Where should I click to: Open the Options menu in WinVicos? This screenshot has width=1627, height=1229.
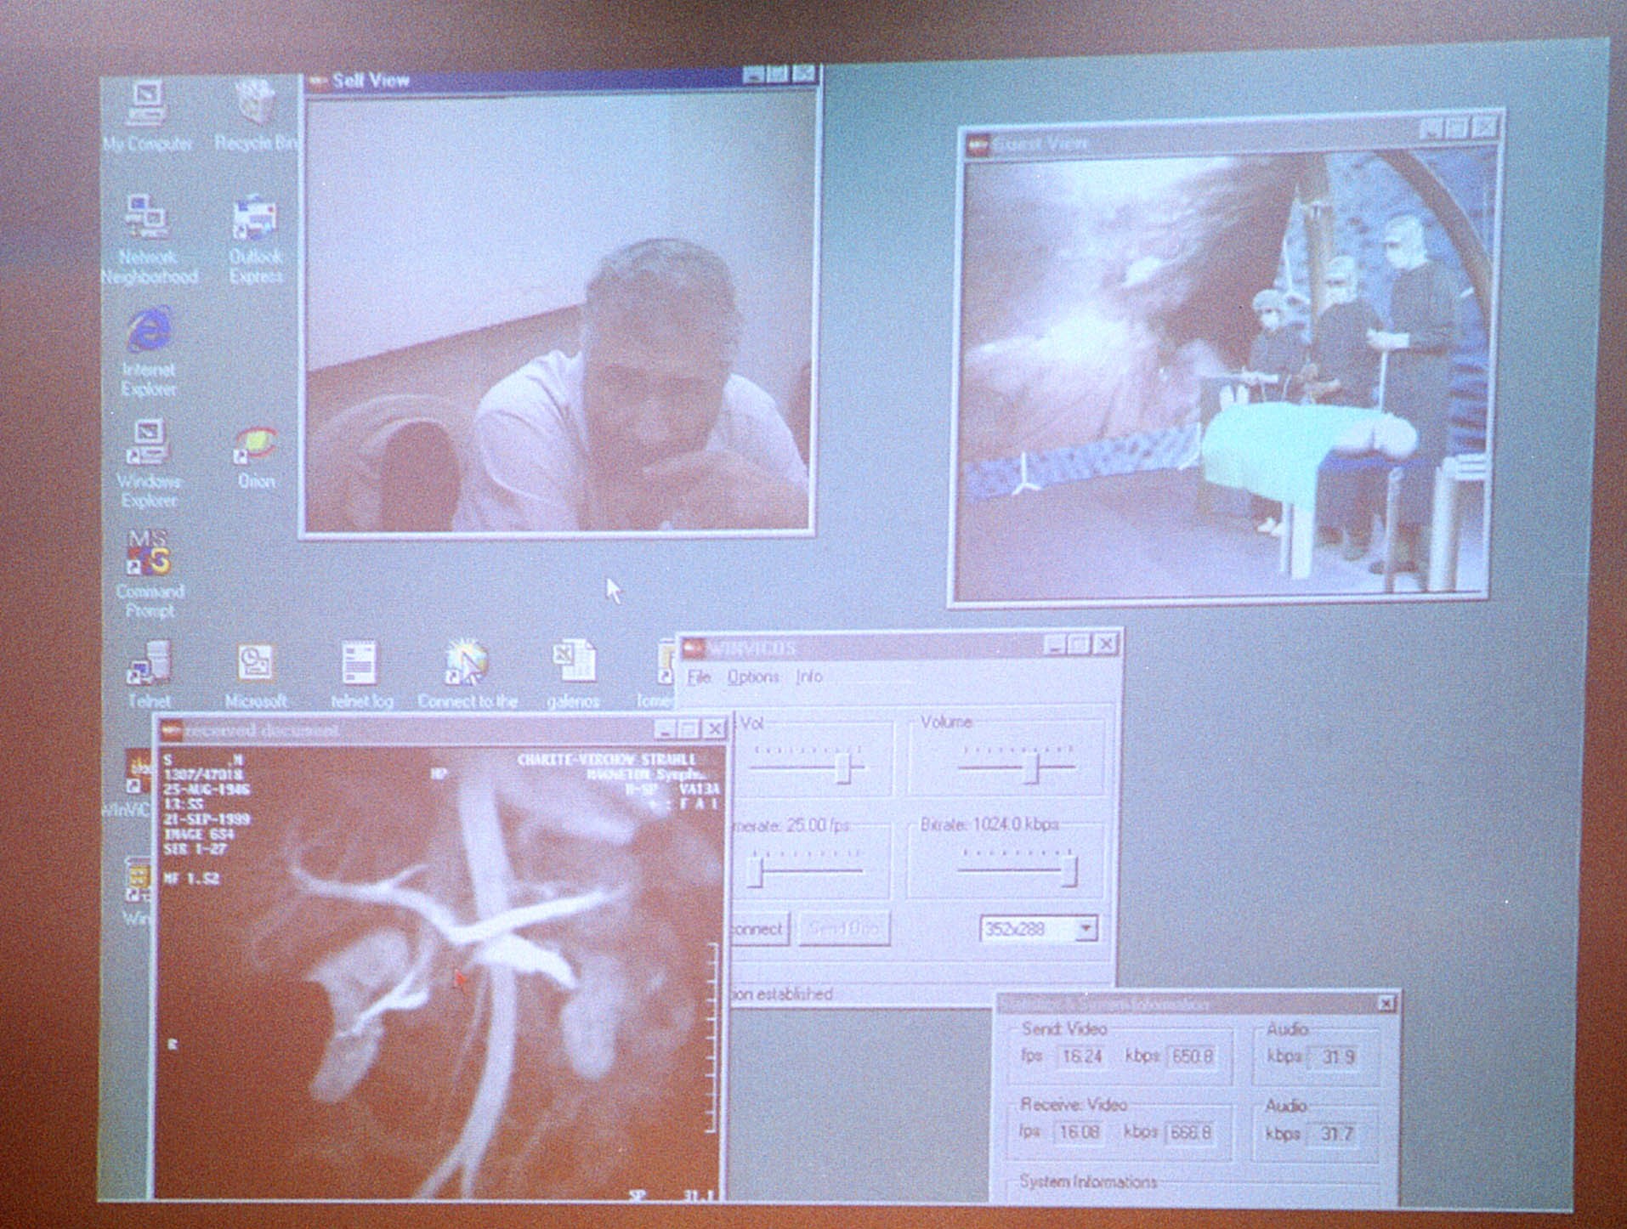[x=753, y=677]
